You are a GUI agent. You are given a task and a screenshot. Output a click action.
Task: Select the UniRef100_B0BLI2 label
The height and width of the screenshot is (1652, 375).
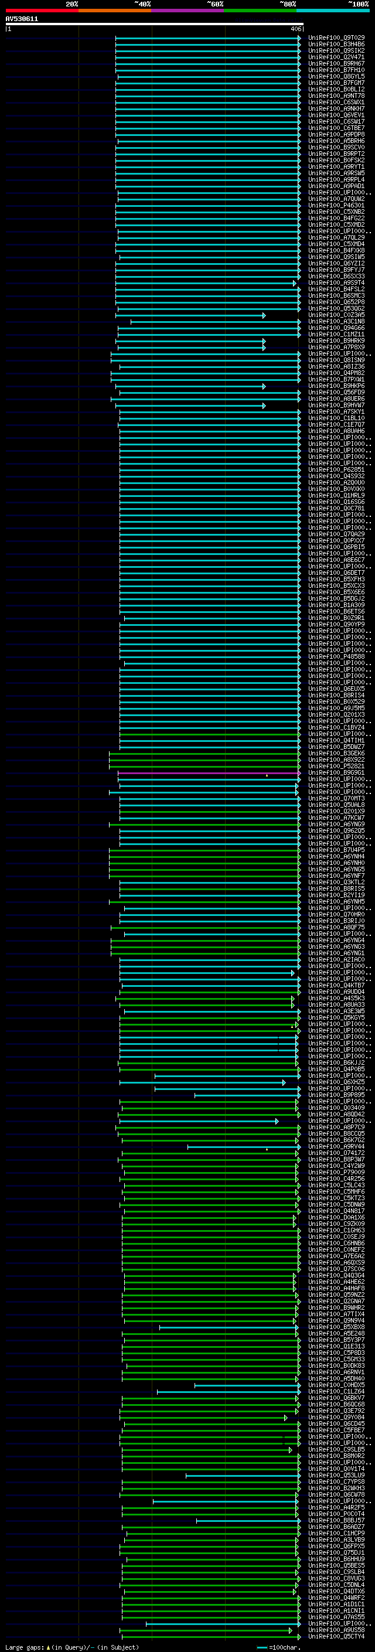point(336,89)
